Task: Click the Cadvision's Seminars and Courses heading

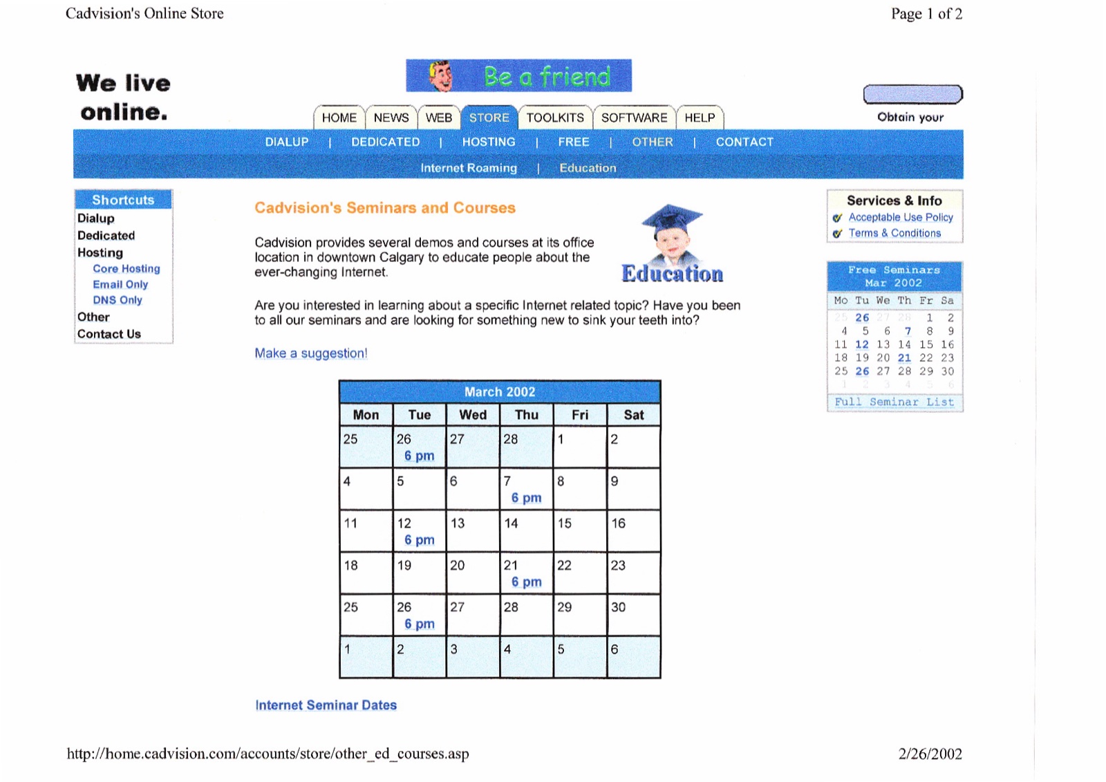Action: tap(385, 208)
